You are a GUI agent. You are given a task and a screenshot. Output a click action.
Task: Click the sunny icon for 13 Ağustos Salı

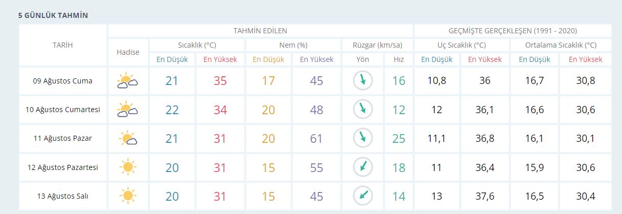click(x=127, y=196)
